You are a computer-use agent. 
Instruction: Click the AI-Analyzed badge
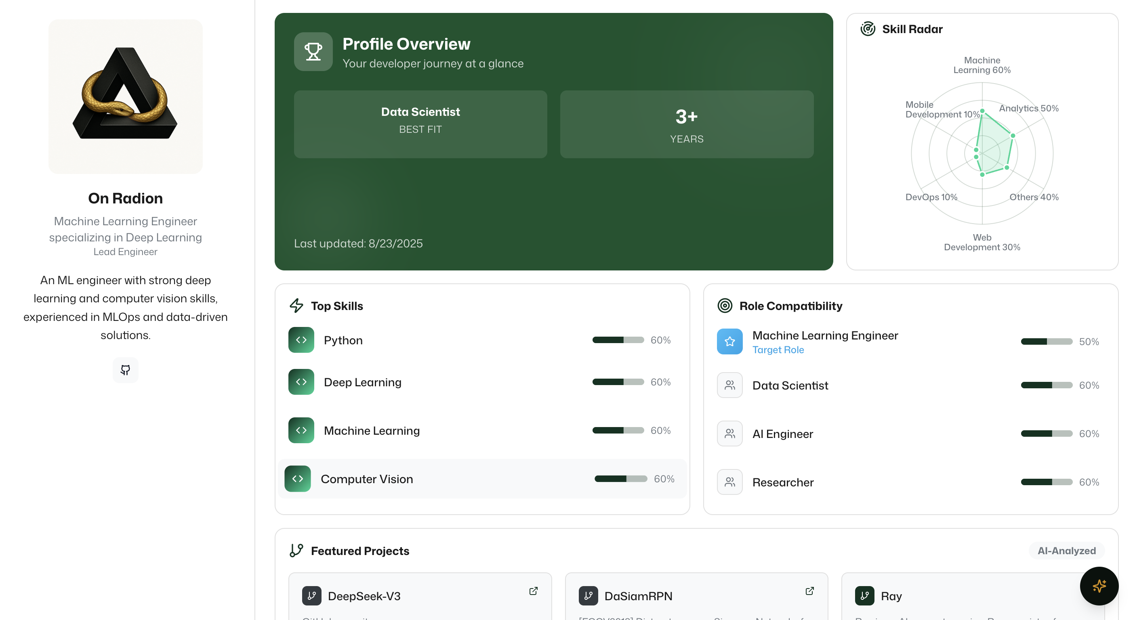(x=1067, y=551)
